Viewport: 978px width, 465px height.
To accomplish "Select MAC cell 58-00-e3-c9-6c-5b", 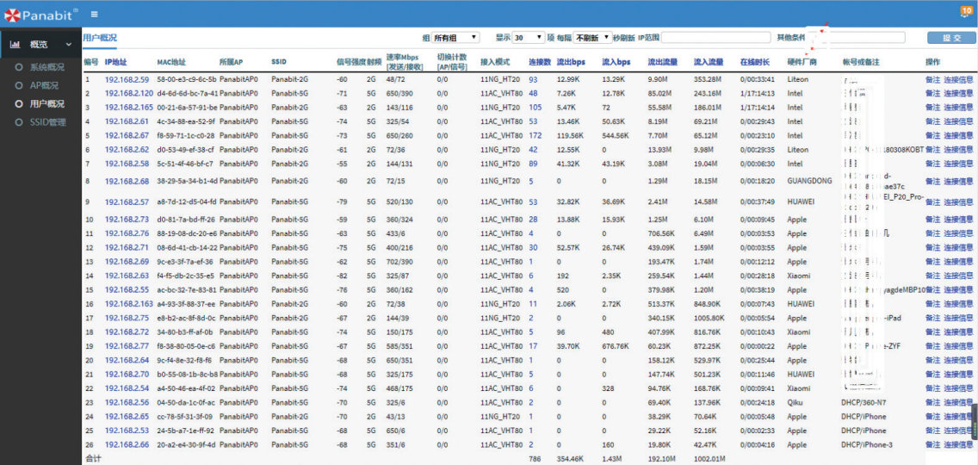I will click(187, 79).
